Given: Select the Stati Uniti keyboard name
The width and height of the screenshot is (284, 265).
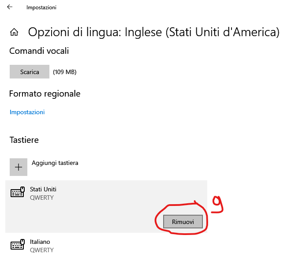Looking at the screenshot, I should (43, 189).
